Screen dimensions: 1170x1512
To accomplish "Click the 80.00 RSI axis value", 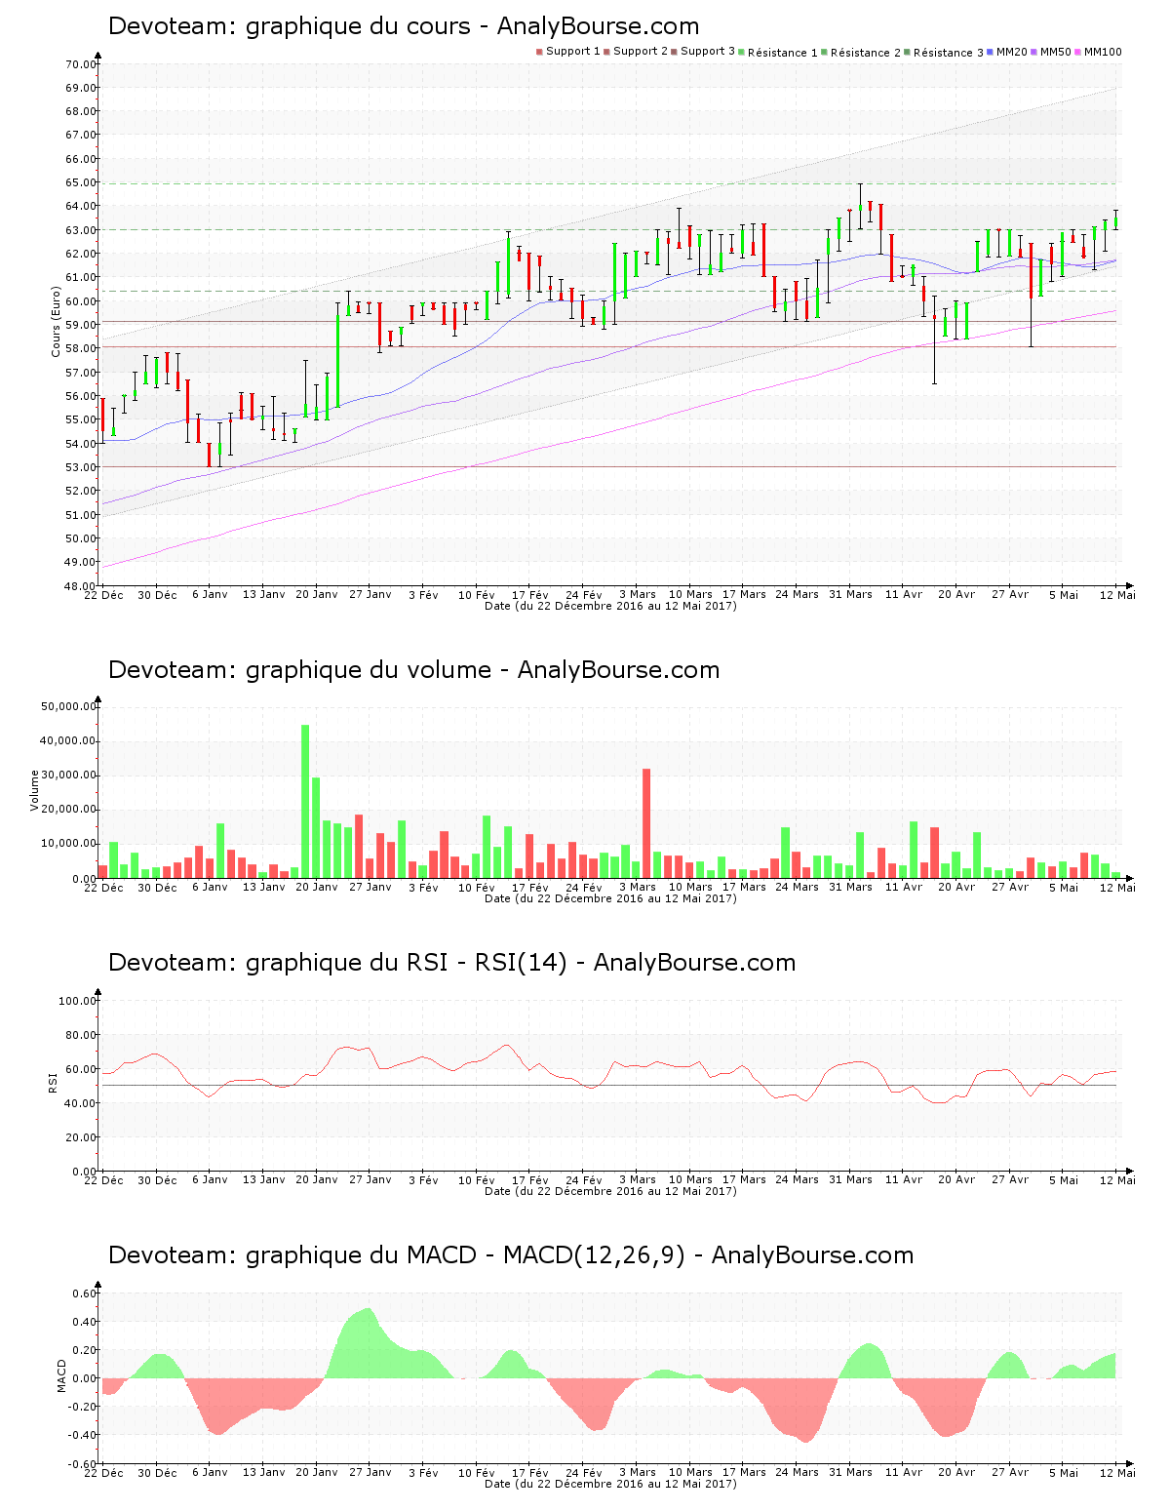I will (x=81, y=1035).
